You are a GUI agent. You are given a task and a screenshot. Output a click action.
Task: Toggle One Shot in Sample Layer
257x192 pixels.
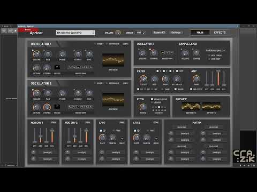point(209,59)
